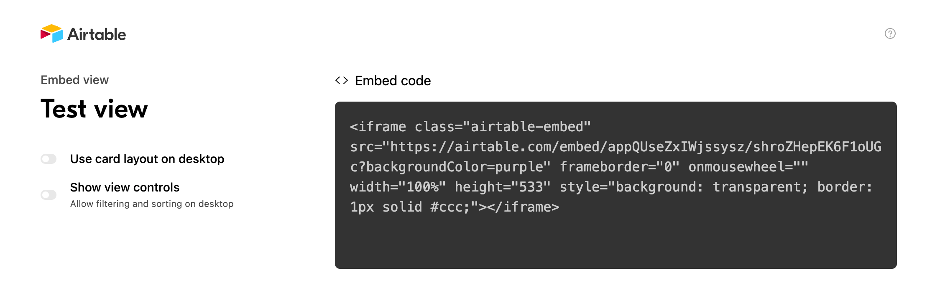Toggle Use card layout on desktop switch
Viewport: 945px width, 286px height.
49,159
